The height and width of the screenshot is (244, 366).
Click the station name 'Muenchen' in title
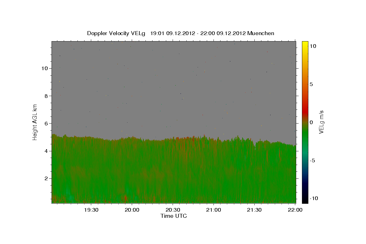pos(261,33)
